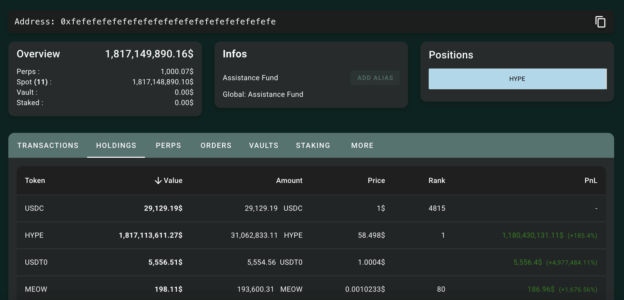Image resolution: width=624 pixels, height=300 pixels.
Task: Sort table by Price column header
Action: [x=376, y=181]
